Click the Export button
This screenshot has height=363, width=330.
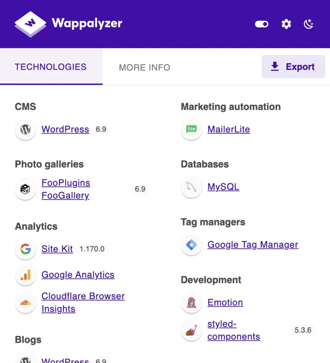(x=293, y=67)
